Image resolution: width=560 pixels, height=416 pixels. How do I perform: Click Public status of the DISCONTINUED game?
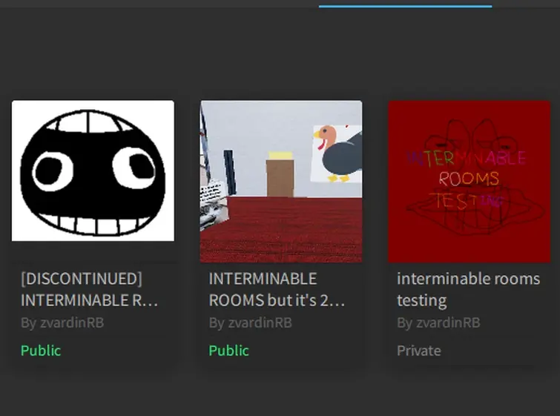[41, 351]
